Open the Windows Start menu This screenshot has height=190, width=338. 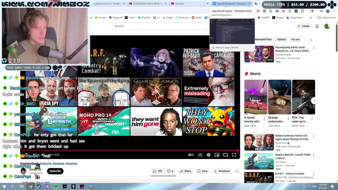4,187
